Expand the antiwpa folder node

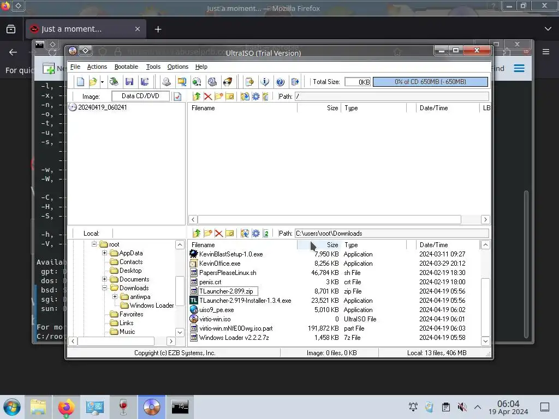[x=115, y=296]
